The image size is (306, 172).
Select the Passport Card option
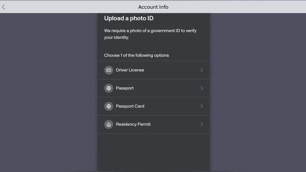[153, 106]
